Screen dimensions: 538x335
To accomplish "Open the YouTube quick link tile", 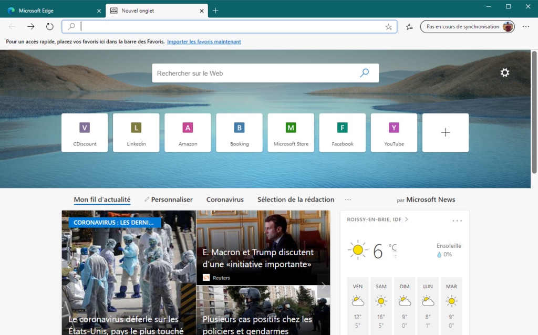I will (x=394, y=133).
